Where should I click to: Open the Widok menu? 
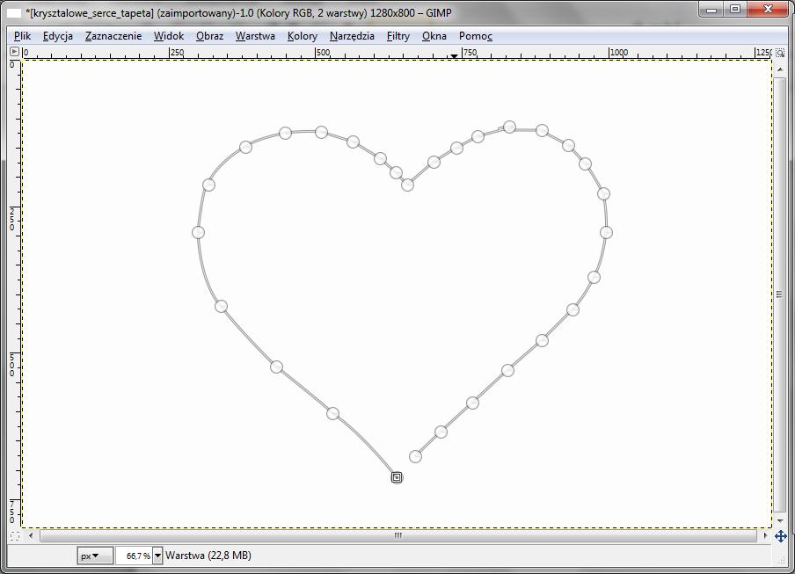coord(169,36)
